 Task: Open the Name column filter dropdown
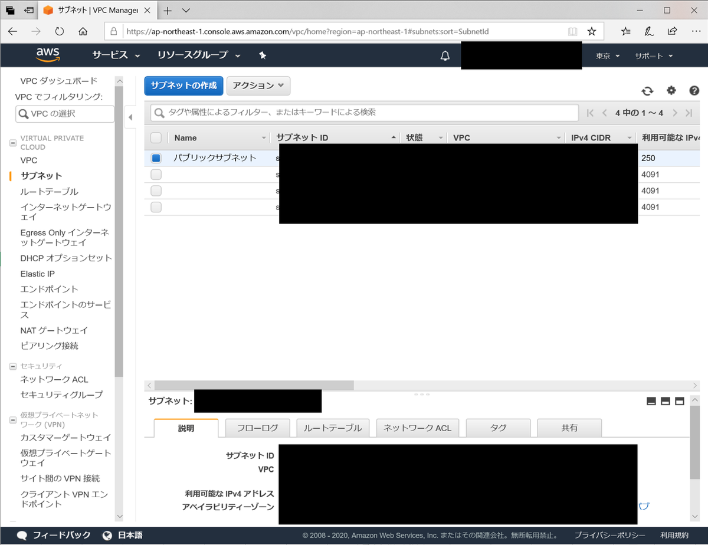pyautogui.click(x=264, y=138)
